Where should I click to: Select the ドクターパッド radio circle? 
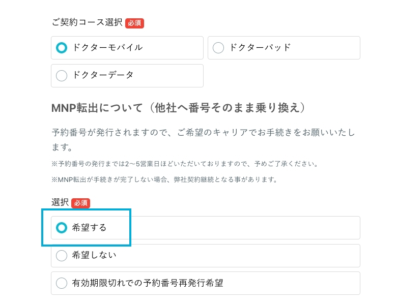click(x=218, y=48)
